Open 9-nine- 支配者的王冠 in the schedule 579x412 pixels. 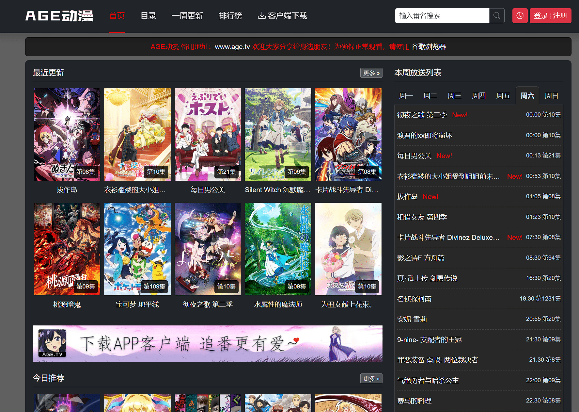pyautogui.click(x=429, y=340)
